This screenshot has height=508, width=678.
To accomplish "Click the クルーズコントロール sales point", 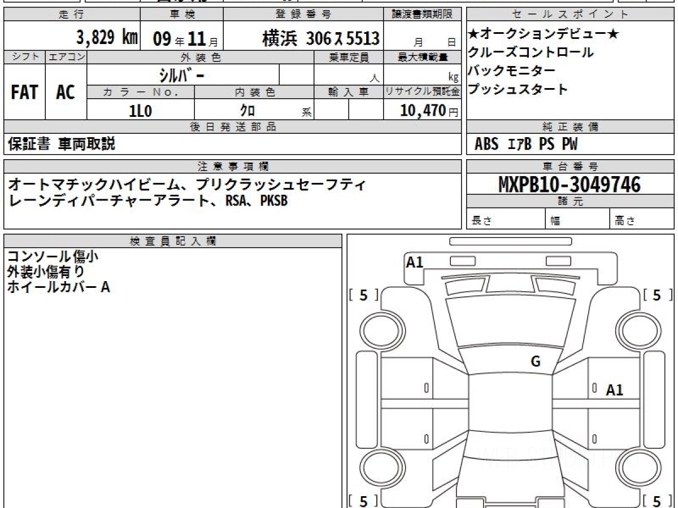I will 531,52.
